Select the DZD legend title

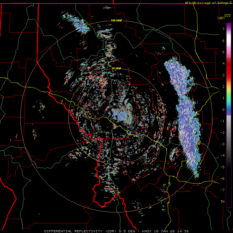[227, 16]
